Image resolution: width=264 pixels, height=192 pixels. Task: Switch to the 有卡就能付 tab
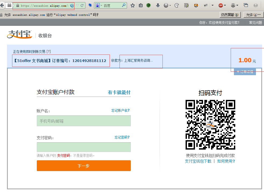tap(119, 92)
